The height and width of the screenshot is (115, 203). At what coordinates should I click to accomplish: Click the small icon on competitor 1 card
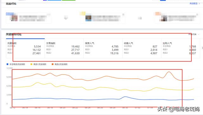coord(123,15)
